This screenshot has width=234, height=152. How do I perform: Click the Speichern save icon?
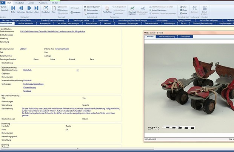(x=63, y=14)
